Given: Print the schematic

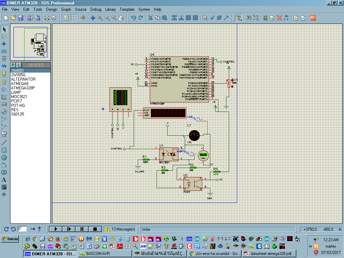Looking at the screenshot, I should [x=47, y=18].
